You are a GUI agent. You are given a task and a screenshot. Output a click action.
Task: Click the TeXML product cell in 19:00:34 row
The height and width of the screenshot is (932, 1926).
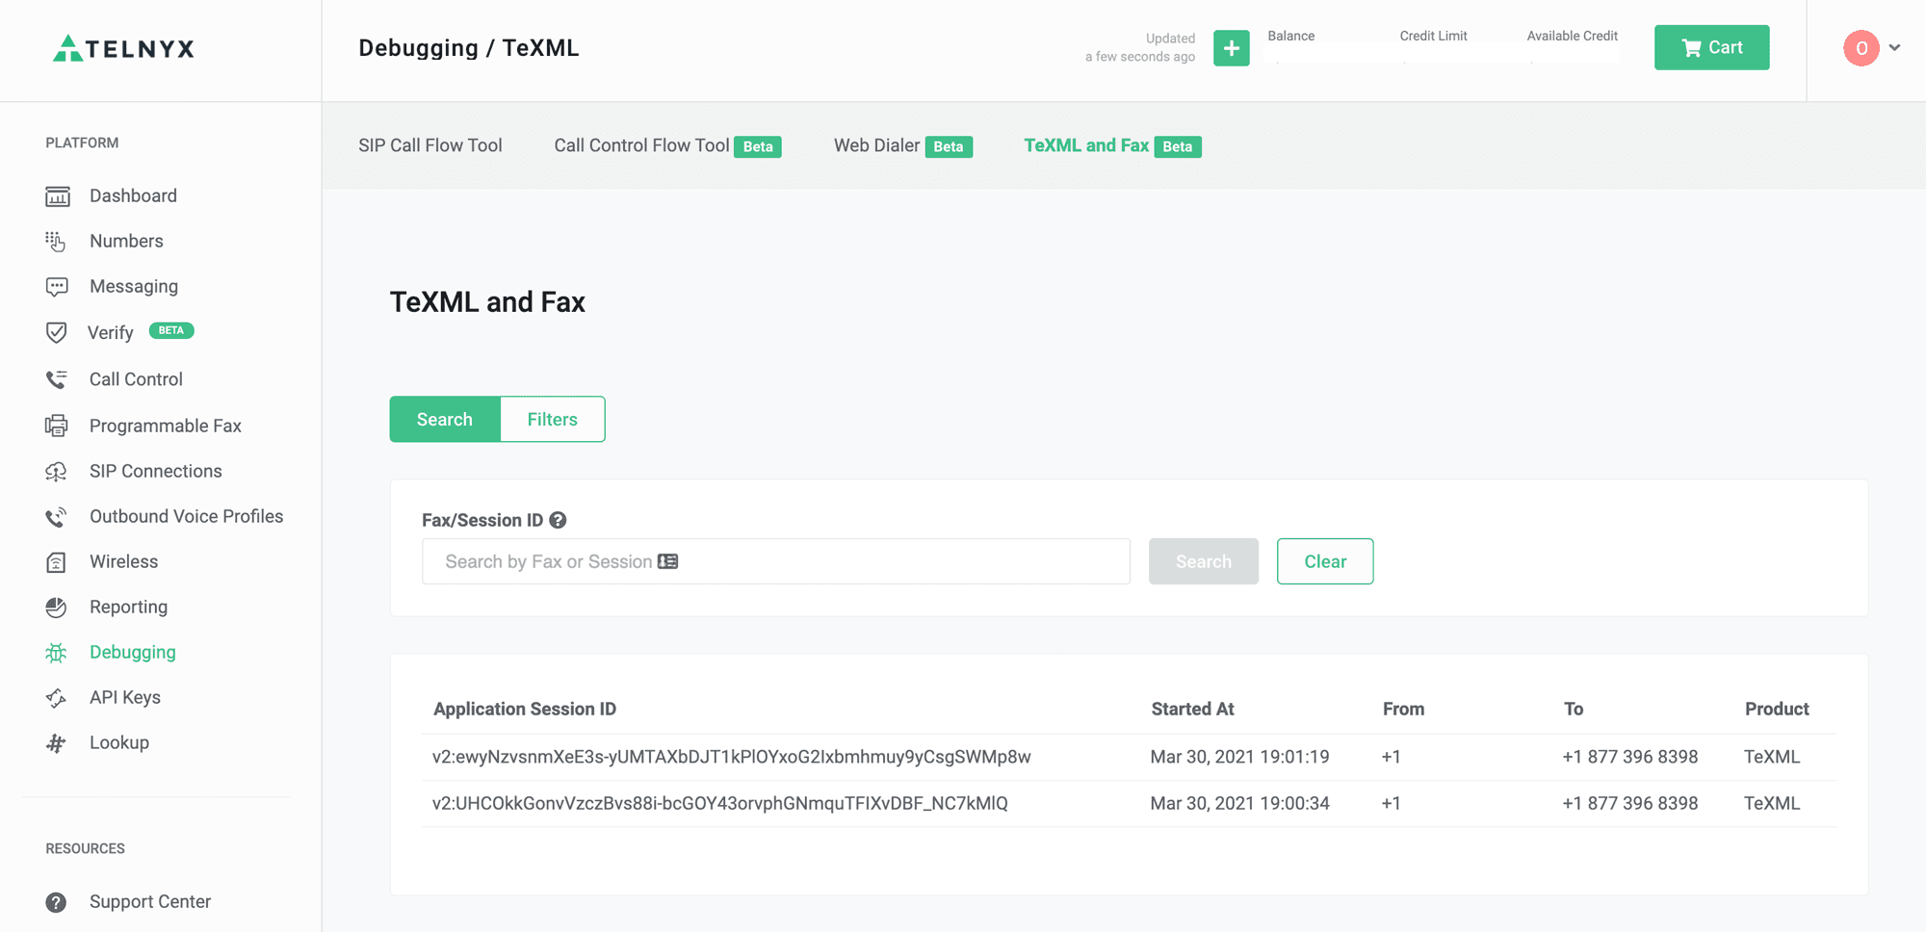coord(1772,804)
